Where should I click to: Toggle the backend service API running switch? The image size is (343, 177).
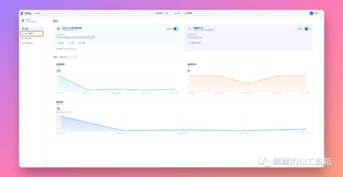click(307, 29)
